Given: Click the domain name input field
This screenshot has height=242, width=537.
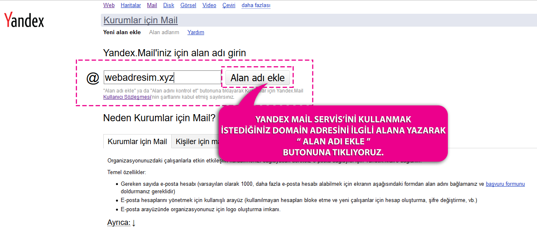Looking at the screenshot, I should [162, 77].
